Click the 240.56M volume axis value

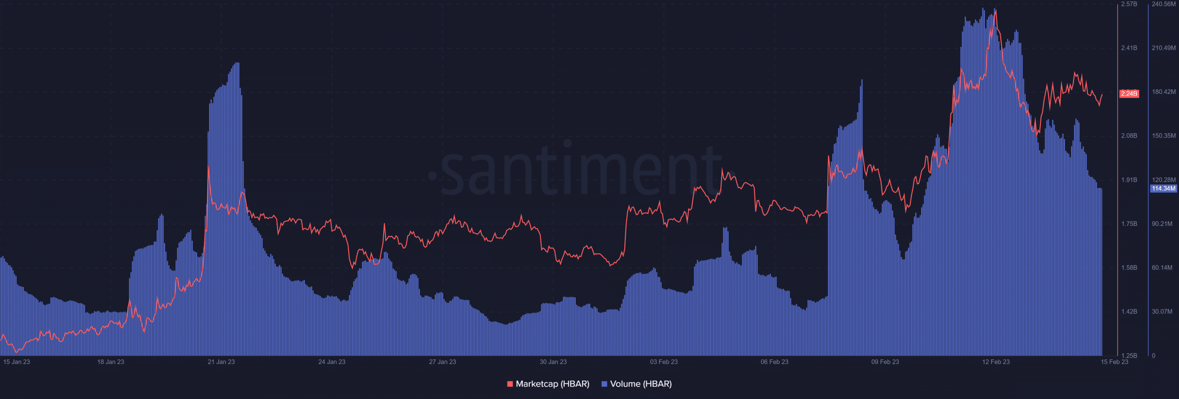(1164, 4)
